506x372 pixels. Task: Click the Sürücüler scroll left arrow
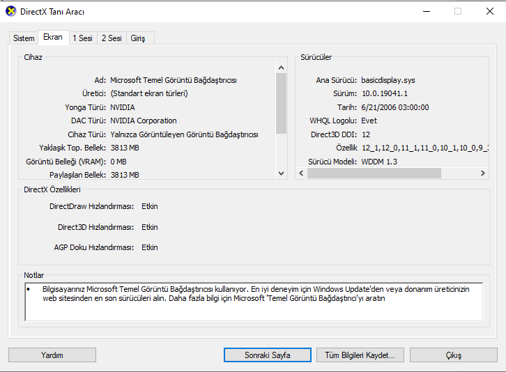pos(301,173)
